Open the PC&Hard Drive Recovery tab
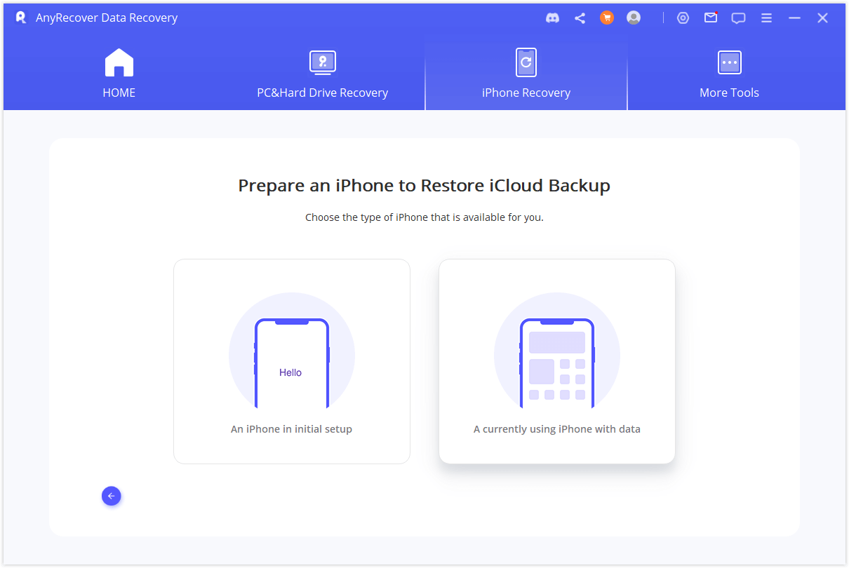The width and height of the screenshot is (849, 568). click(x=322, y=74)
